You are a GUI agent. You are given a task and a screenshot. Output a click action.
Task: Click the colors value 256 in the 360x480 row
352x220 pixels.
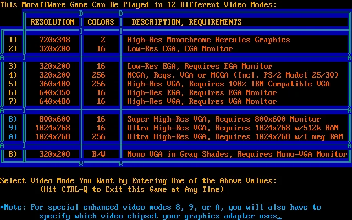[x=99, y=84]
